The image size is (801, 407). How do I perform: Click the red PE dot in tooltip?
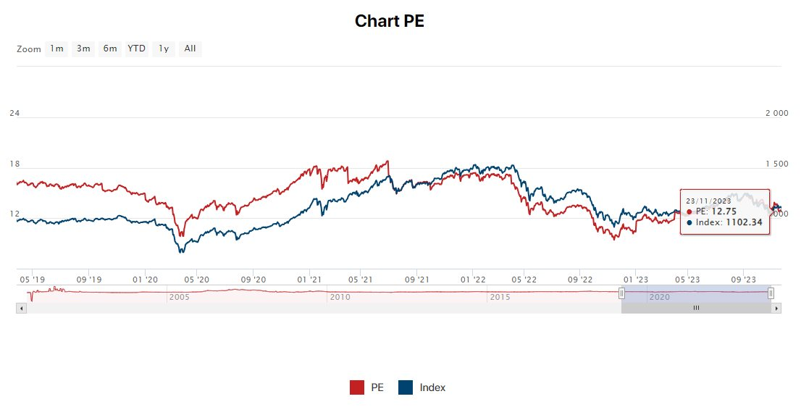(x=689, y=211)
